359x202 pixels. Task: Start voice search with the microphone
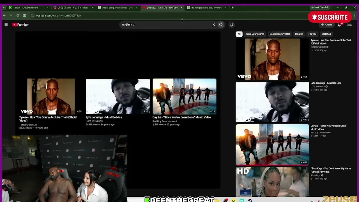[231, 25]
